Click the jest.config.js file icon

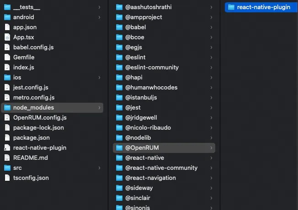(7, 88)
